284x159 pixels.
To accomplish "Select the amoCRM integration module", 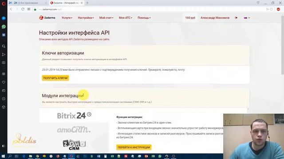I will click(74, 129).
